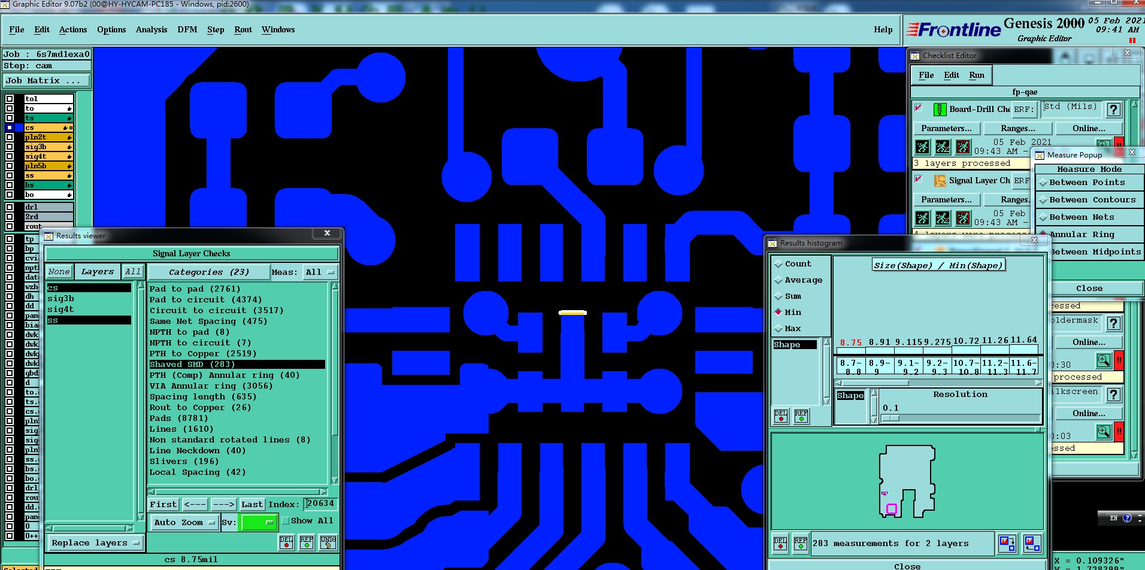Go to previous result with arrow button
This screenshot has height=570, width=1145.
click(x=195, y=505)
